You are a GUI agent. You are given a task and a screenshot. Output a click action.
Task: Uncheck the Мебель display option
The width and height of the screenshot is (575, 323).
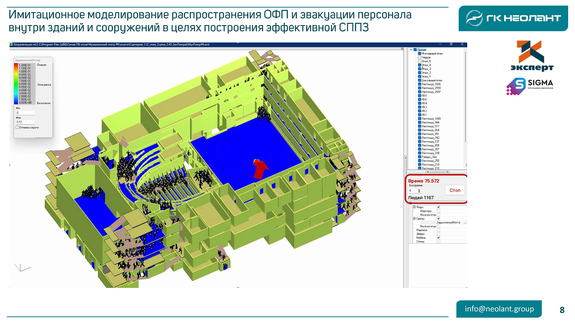(x=438, y=238)
